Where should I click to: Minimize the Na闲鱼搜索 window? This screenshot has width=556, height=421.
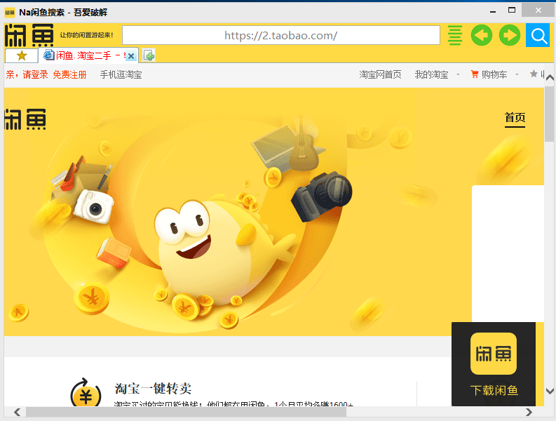click(493, 11)
